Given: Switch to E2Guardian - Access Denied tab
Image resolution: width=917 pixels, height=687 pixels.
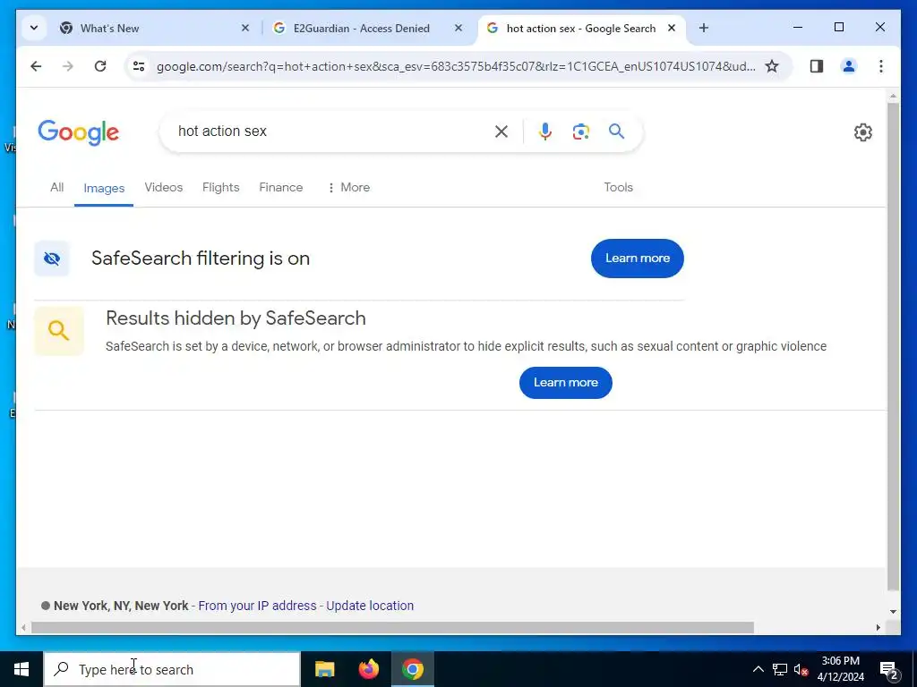Looking at the screenshot, I should click(x=367, y=28).
